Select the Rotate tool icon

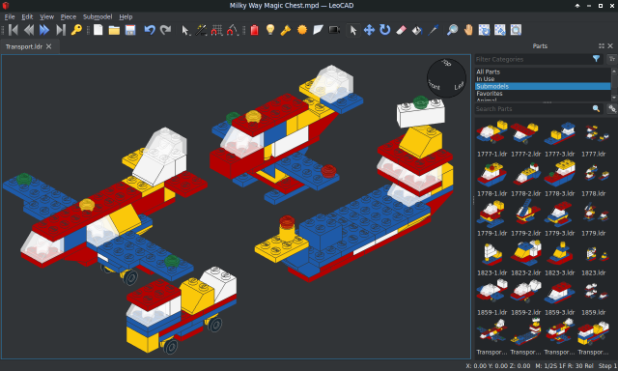384,30
